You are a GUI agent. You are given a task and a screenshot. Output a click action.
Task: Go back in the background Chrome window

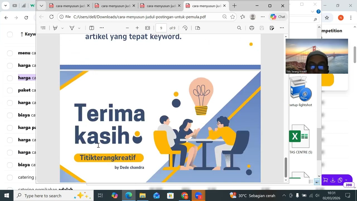click(x=6, y=18)
